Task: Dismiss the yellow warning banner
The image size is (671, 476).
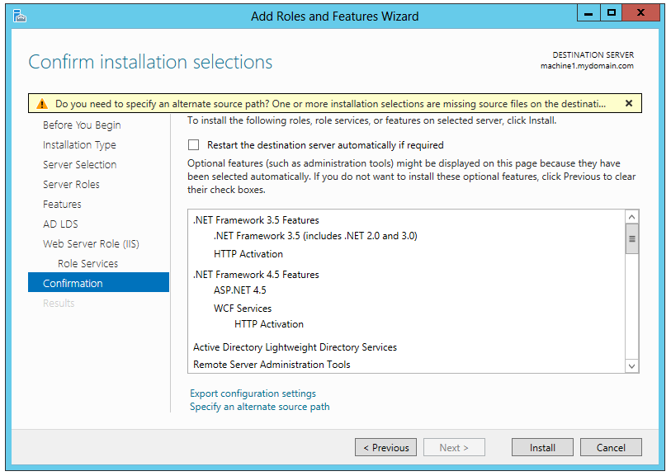Action: tap(628, 104)
